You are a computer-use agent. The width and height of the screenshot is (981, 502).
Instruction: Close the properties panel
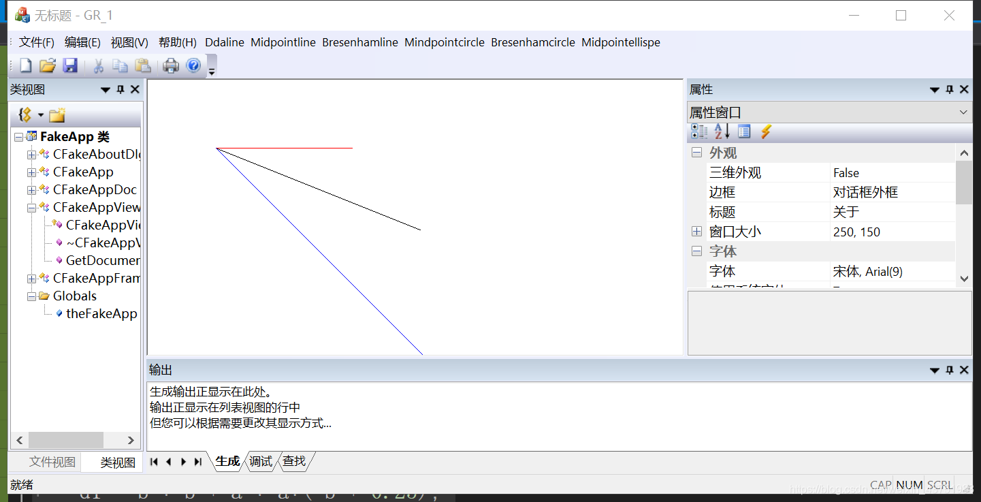tap(964, 89)
